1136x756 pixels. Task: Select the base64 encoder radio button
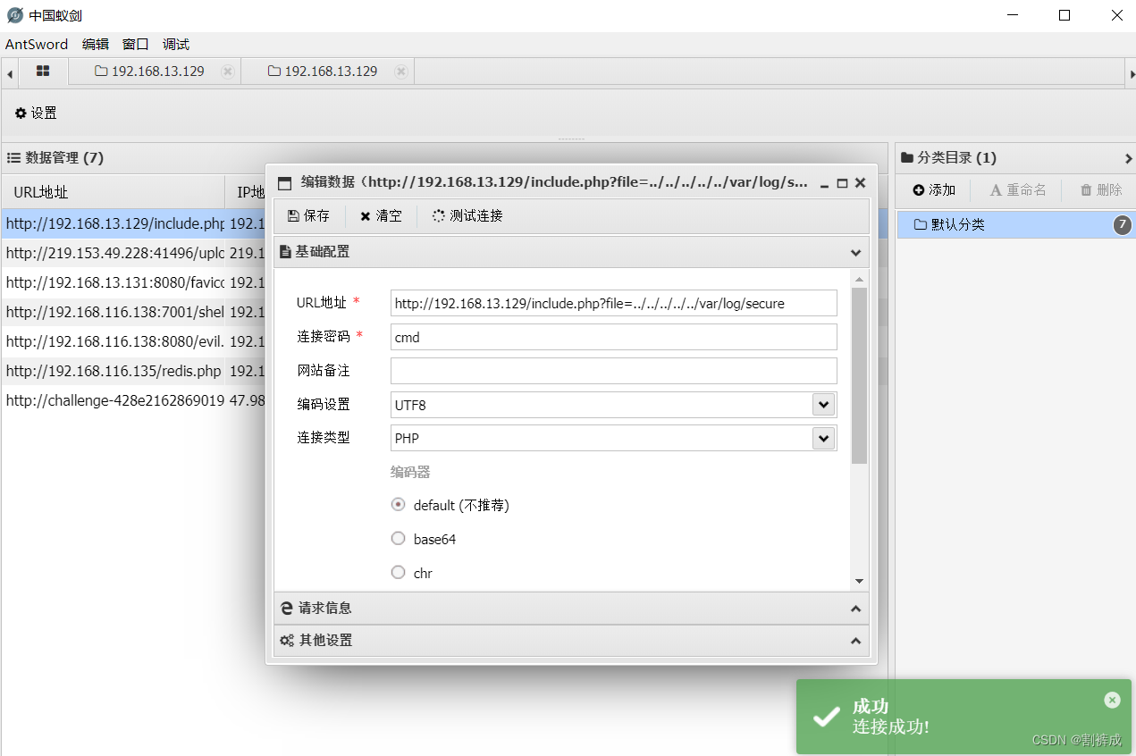398,538
